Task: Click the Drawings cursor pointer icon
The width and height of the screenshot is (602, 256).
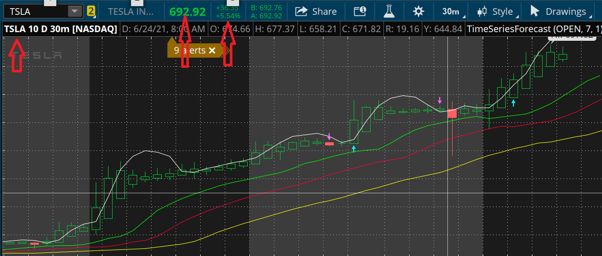Action: point(534,11)
